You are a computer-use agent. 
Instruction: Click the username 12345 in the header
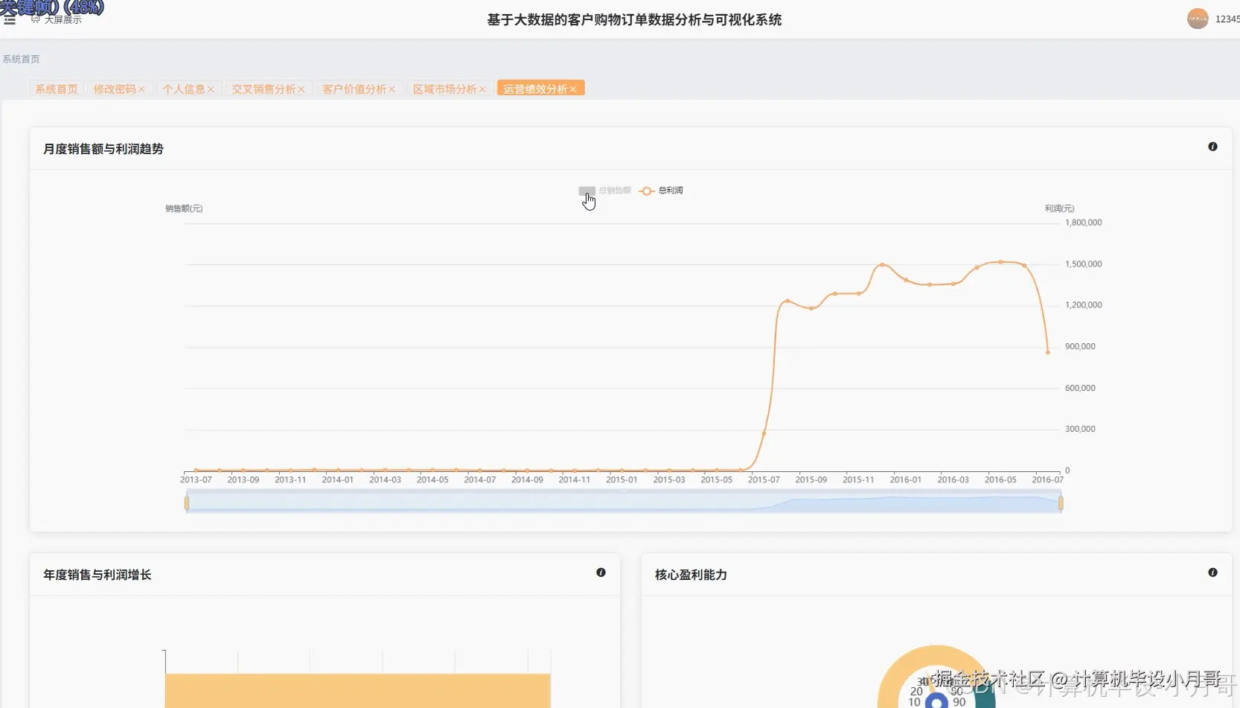(x=1227, y=19)
